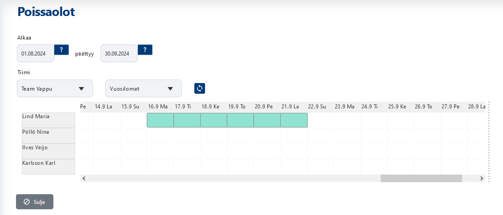Select Lind Maria's 19.9 To absence block

pos(240,120)
